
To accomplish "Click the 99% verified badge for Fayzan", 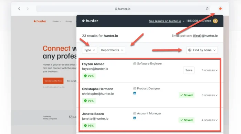I will pos(89,76).
